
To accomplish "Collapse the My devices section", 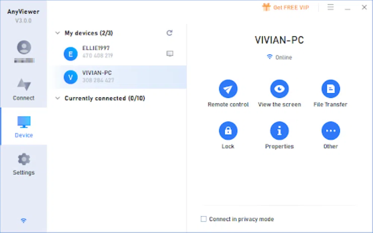I will pos(57,33).
